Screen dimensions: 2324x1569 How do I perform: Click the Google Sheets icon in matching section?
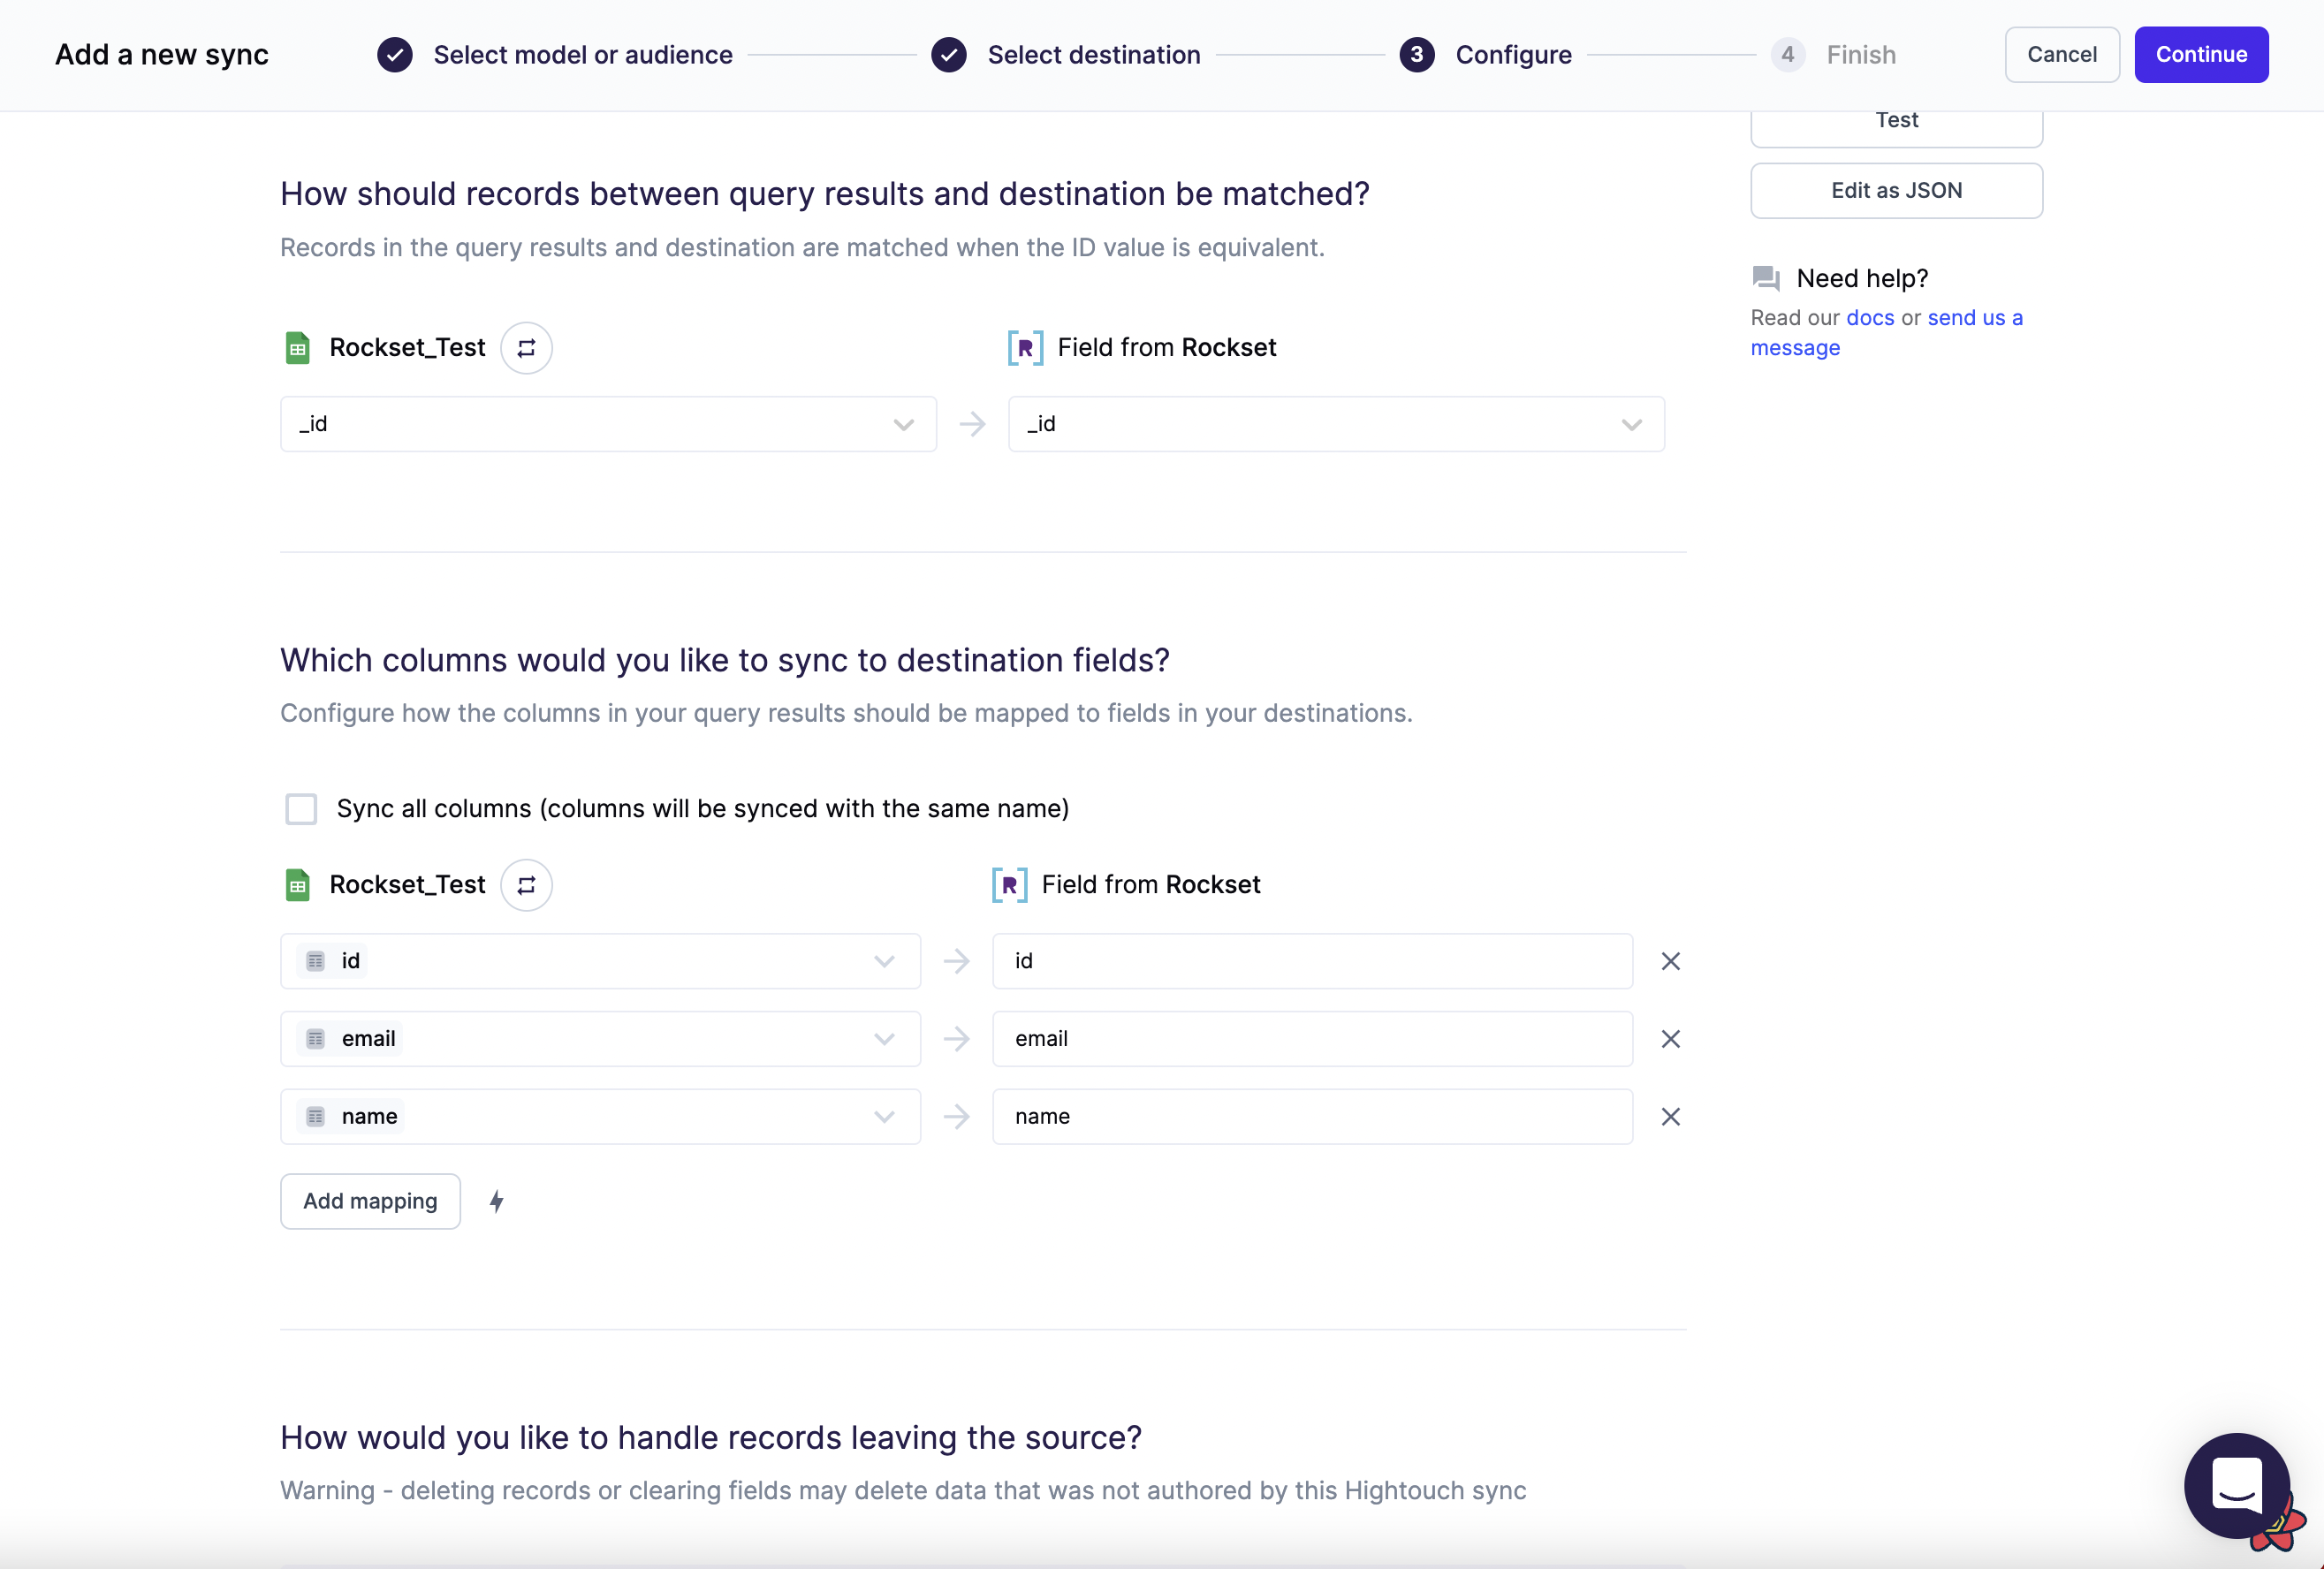click(x=298, y=348)
